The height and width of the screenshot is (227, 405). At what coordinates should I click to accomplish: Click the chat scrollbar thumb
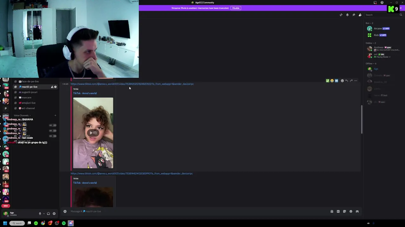pyautogui.click(x=362, y=119)
